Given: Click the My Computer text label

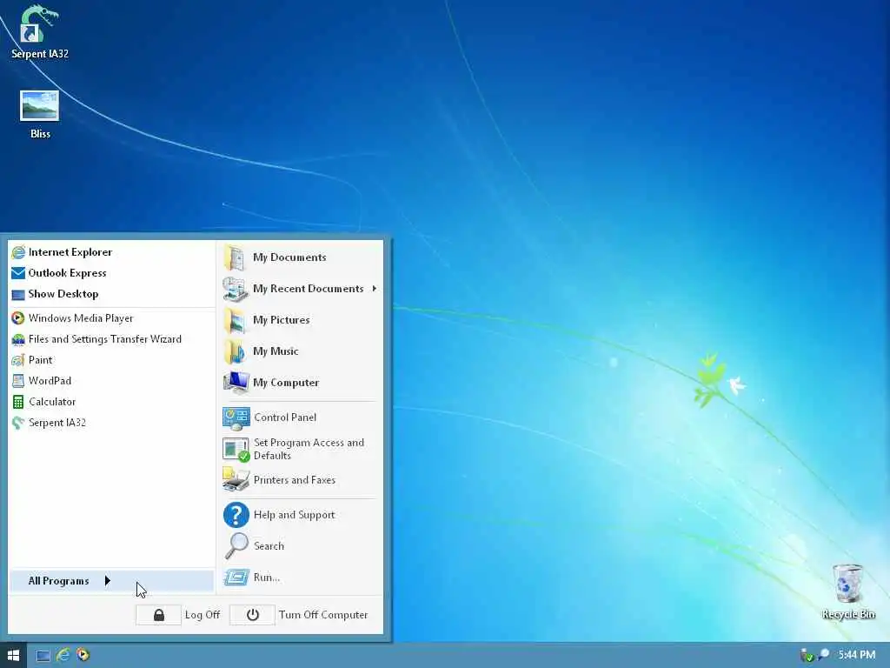Looking at the screenshot, I should click(x=286, y=383).
